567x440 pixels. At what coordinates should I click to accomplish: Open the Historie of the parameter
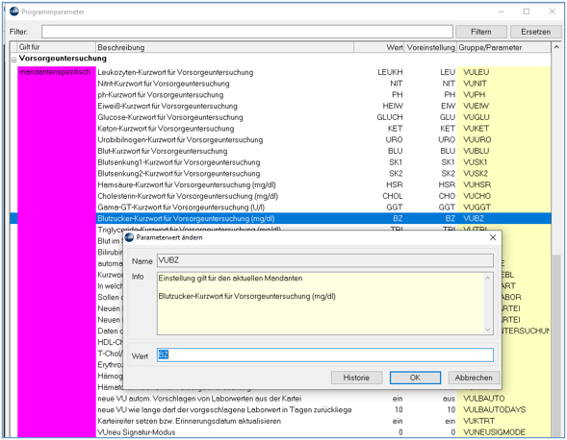(x=356, y=378)
